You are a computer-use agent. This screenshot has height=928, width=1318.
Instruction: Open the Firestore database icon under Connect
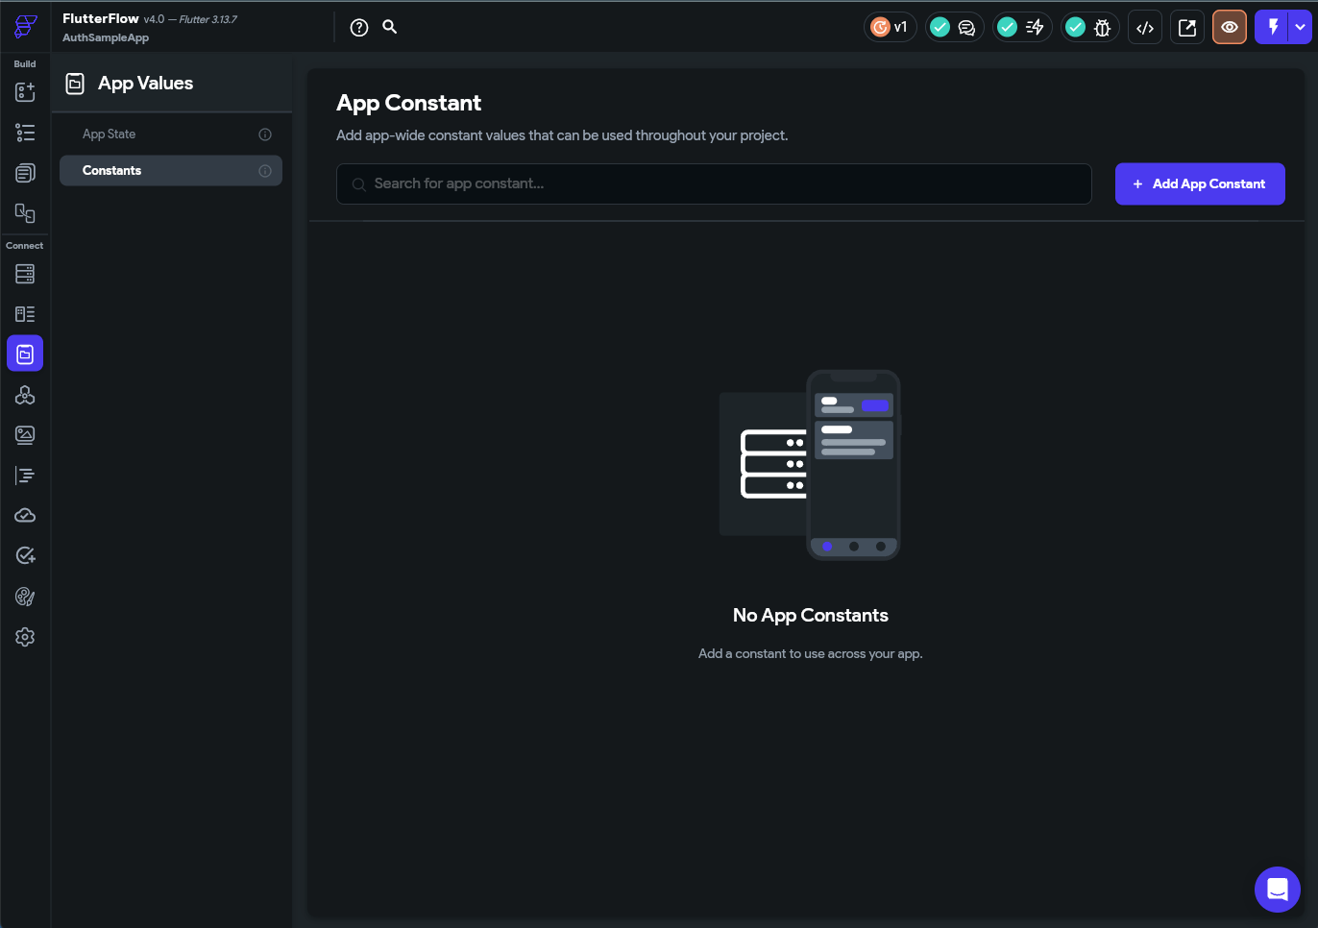coord(25,274)
